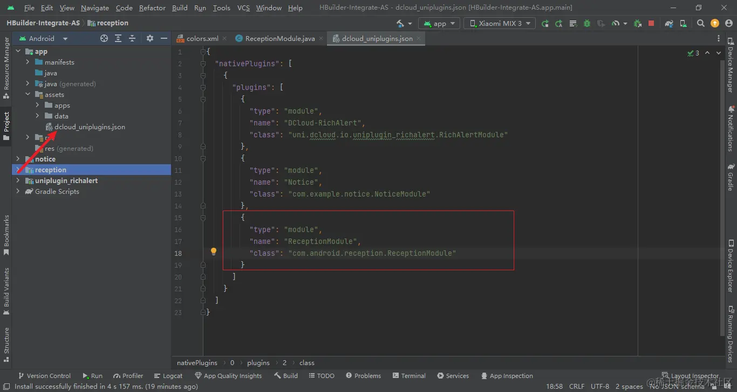Open the Android project view dropdown
Screen dimensions: 737x392
tap(43, 38)
